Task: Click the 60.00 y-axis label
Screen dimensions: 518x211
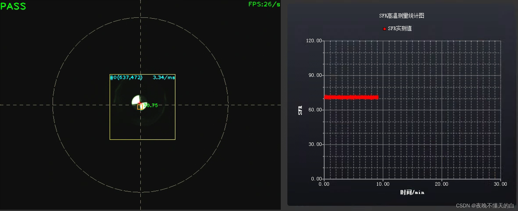Action: pyautogui.click(x=315, y=110)
